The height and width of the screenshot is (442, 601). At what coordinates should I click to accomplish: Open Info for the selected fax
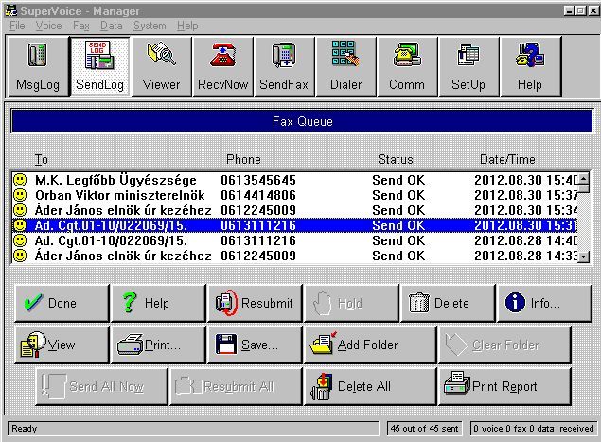[544, 303]
